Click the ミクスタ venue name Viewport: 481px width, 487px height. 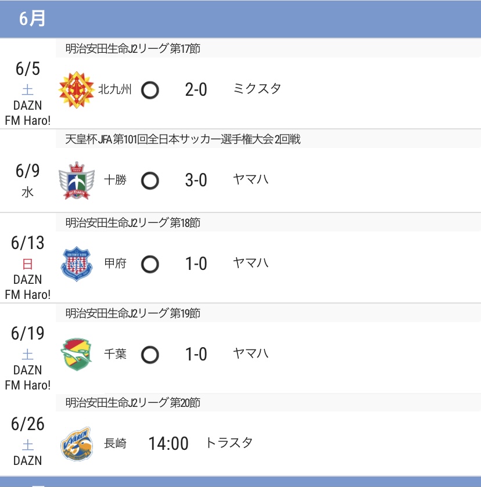(x=257, y=89)
